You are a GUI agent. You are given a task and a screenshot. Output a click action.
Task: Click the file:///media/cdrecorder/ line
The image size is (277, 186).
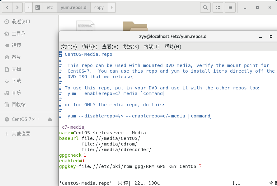pyautogui.click(x=116, y=150)
